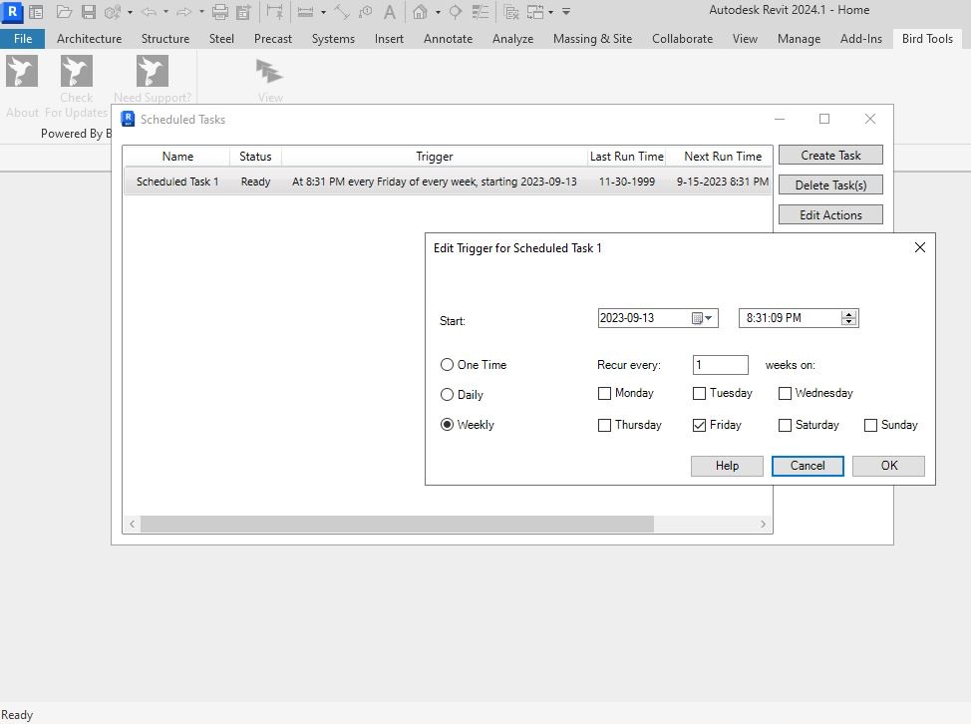Select the Scheduled Task 1 row name
971x724 pixels.
pyautogui.click(x=177, y=181)
